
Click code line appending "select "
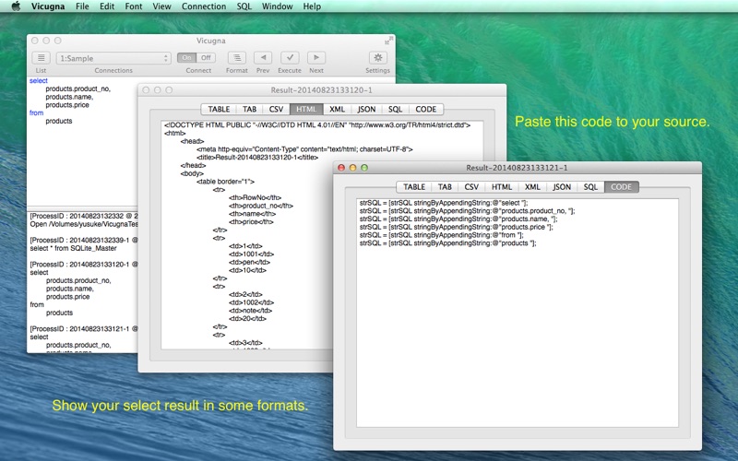coord(444,203)
